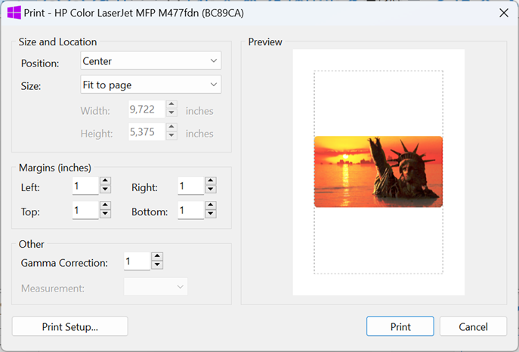Decrease the Left margin with down arrow
The width and height of the screenshot is (519, 352).
(105, 190)
